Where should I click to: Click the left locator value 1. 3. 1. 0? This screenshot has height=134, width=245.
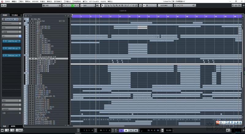point(88,130)
